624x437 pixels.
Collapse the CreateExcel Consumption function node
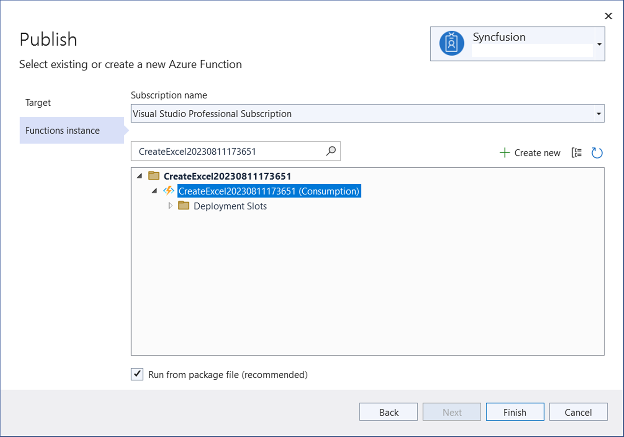pyautogui.click(x=154, y=191)
